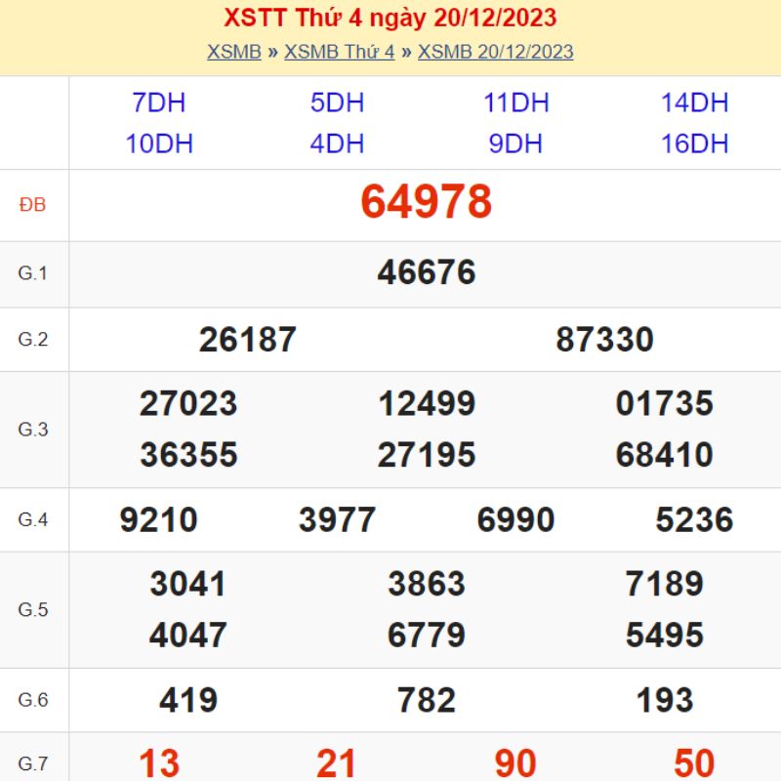This screenshot has width=781, height=781.
Task: Click first prize number 46676
Action: [x=427, y=272]
